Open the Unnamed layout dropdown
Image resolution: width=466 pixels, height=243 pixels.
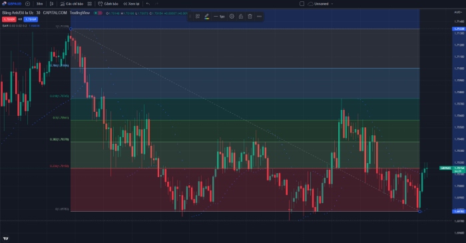tap(321, 4)
